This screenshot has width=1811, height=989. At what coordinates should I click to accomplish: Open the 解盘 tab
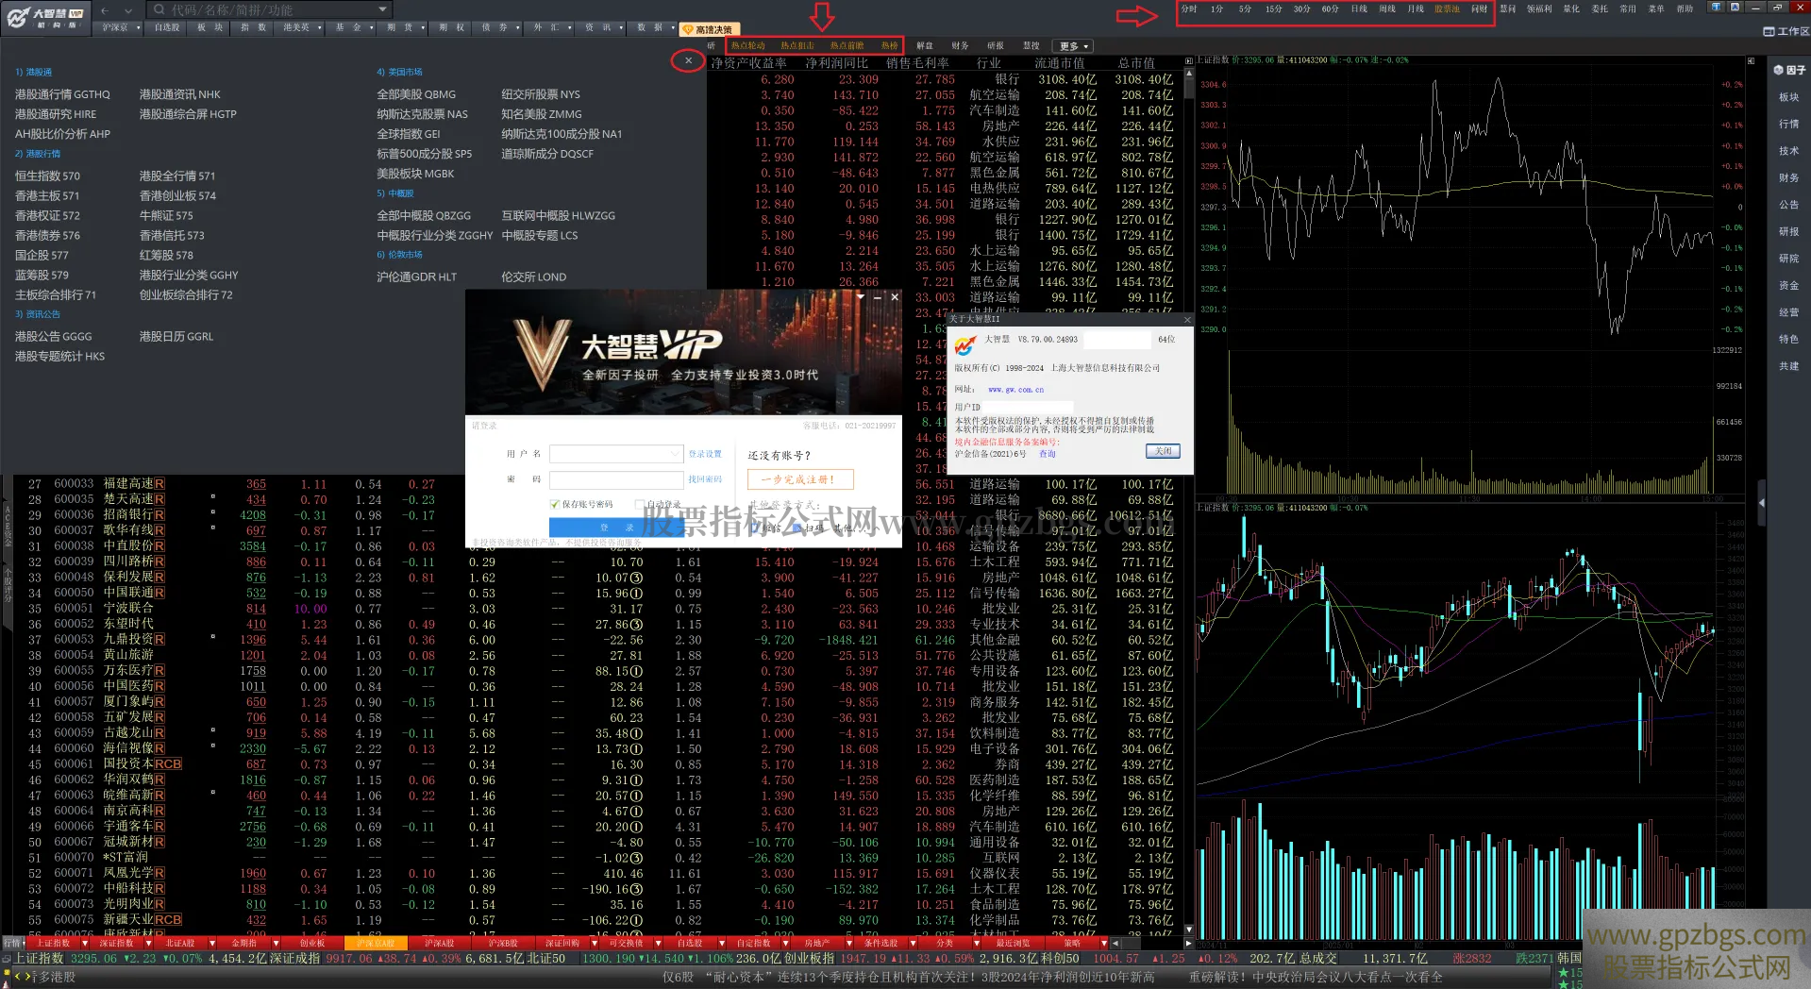point(925,45)
